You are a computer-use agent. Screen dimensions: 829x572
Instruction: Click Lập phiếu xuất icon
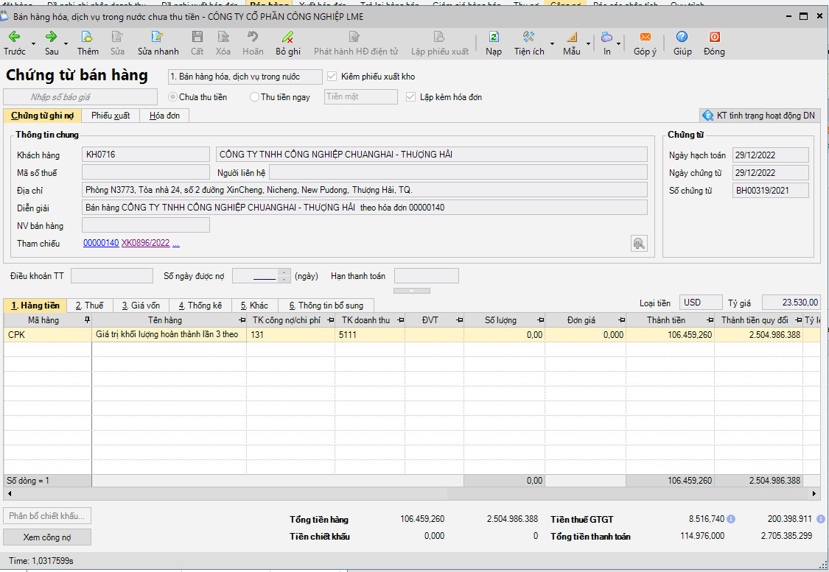click(439, 37)
